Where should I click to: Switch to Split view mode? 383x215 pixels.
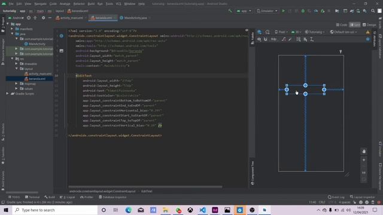click(355, 25)
